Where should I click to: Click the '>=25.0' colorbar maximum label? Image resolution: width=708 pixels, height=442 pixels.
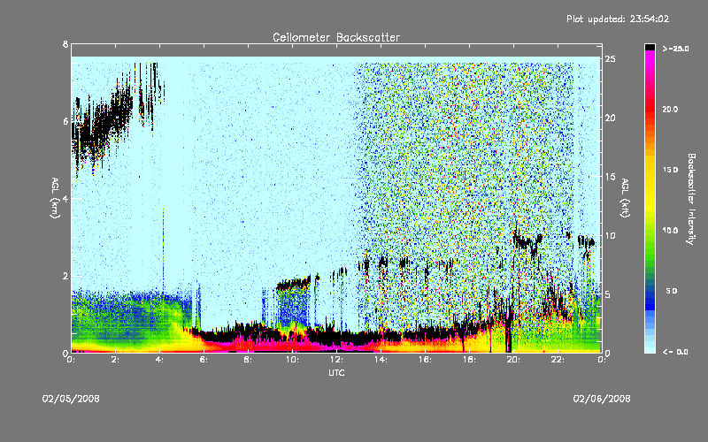[675, 49]
